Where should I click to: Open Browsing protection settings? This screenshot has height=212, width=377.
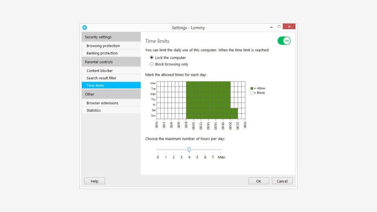103,46
